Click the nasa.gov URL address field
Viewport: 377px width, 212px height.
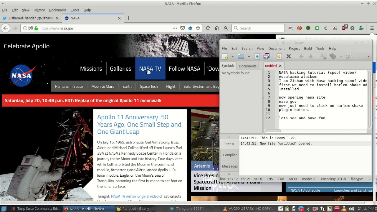[106, 28]
